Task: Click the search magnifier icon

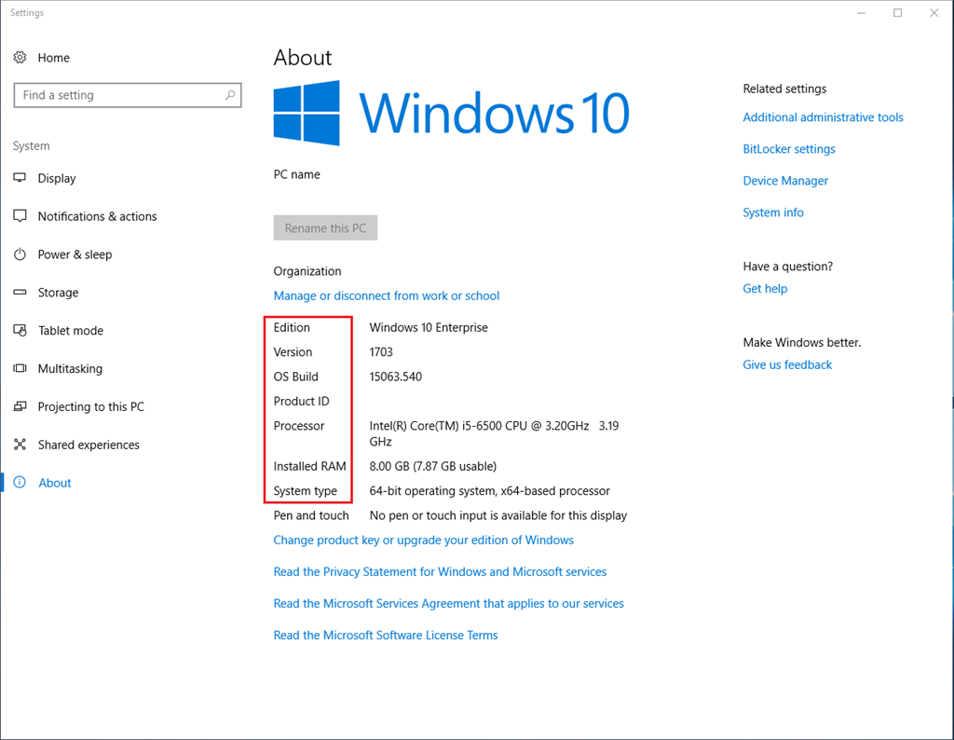Action: click(230, 95)
